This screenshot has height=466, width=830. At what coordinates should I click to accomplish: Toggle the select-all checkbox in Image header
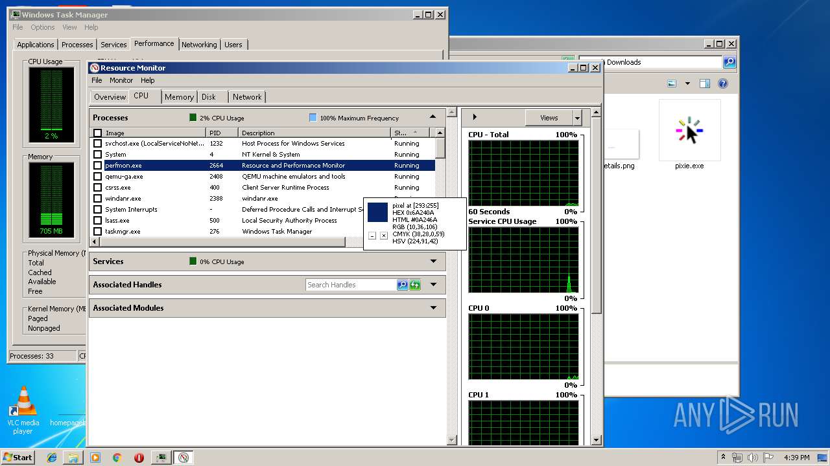(x=98, y=133)
